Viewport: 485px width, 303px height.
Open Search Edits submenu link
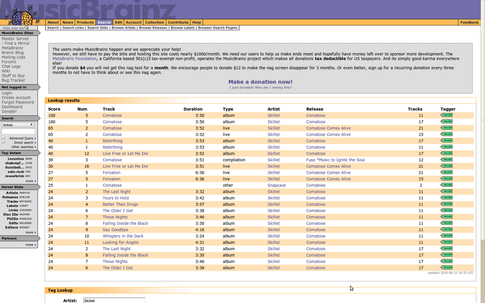(98, 28)
